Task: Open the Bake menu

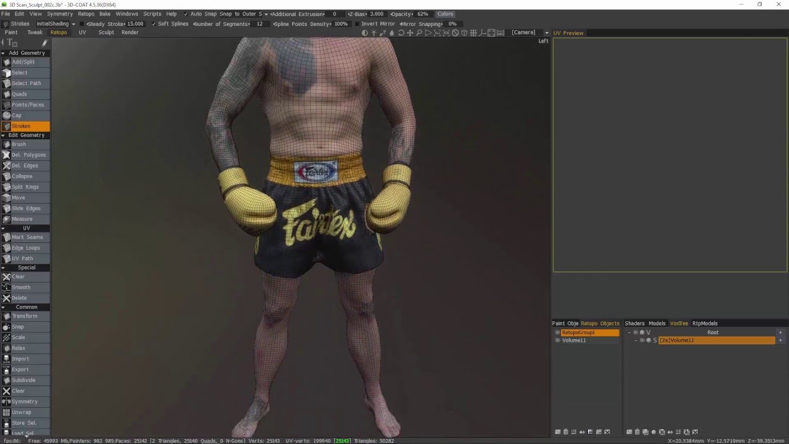Action: (105, 14)
